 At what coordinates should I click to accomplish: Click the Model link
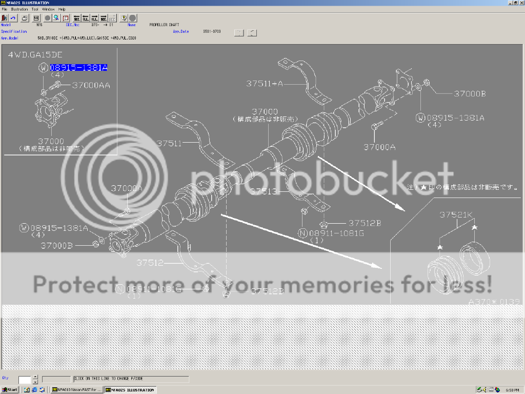click(6, 25)
